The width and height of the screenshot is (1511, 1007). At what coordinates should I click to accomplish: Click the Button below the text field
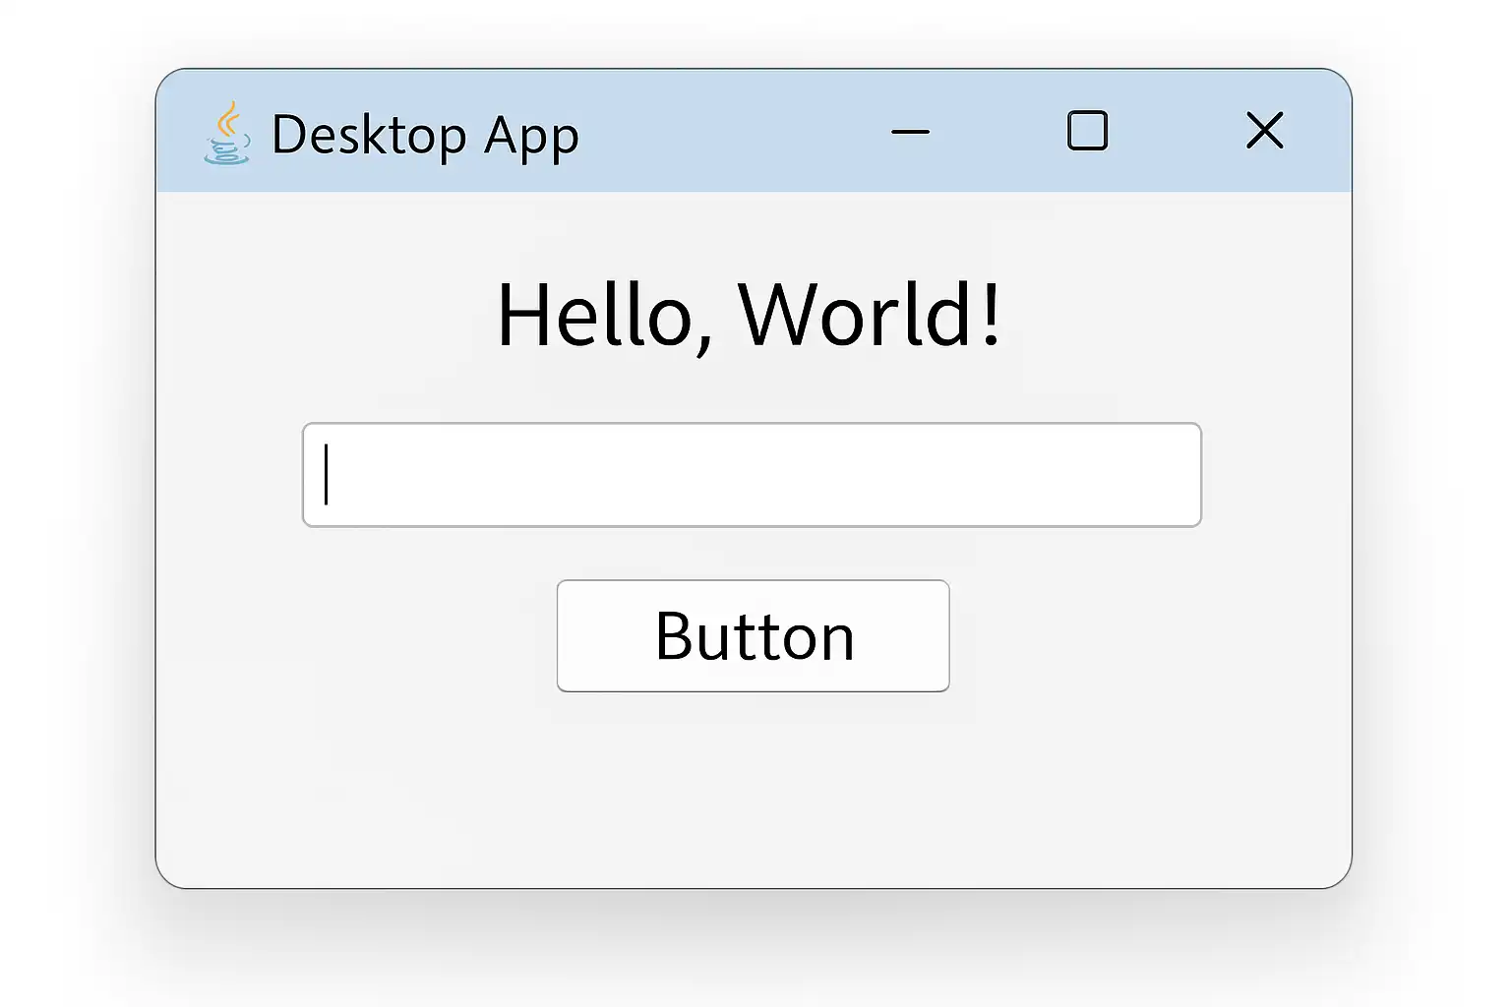point(753,636)
